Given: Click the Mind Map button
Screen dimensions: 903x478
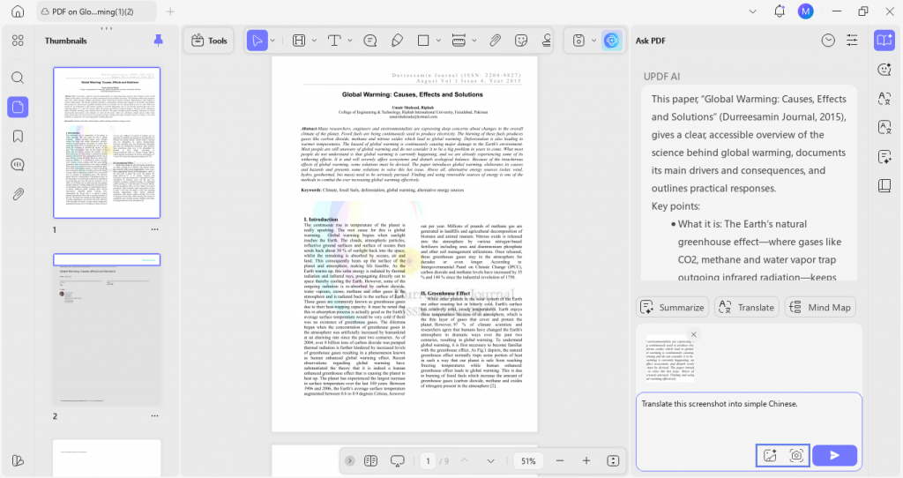Looking at the screenshot, I should click(x=820, y=308).
